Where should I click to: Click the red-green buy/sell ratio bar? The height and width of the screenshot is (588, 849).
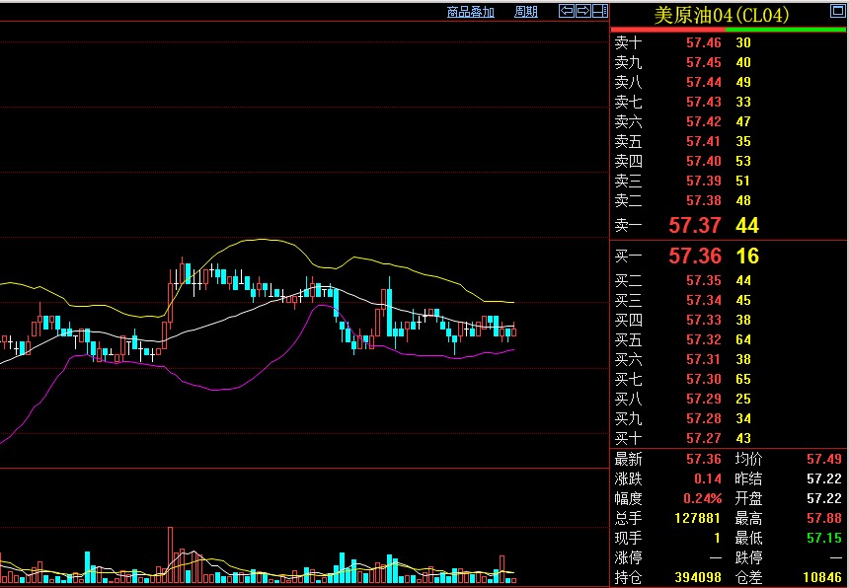click(729, 30)
